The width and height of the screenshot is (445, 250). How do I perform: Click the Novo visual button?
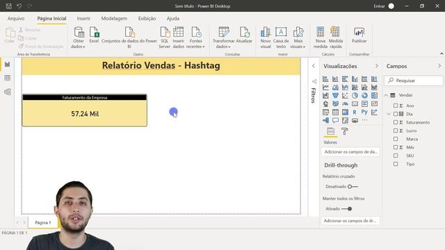(x=266, y=37)
